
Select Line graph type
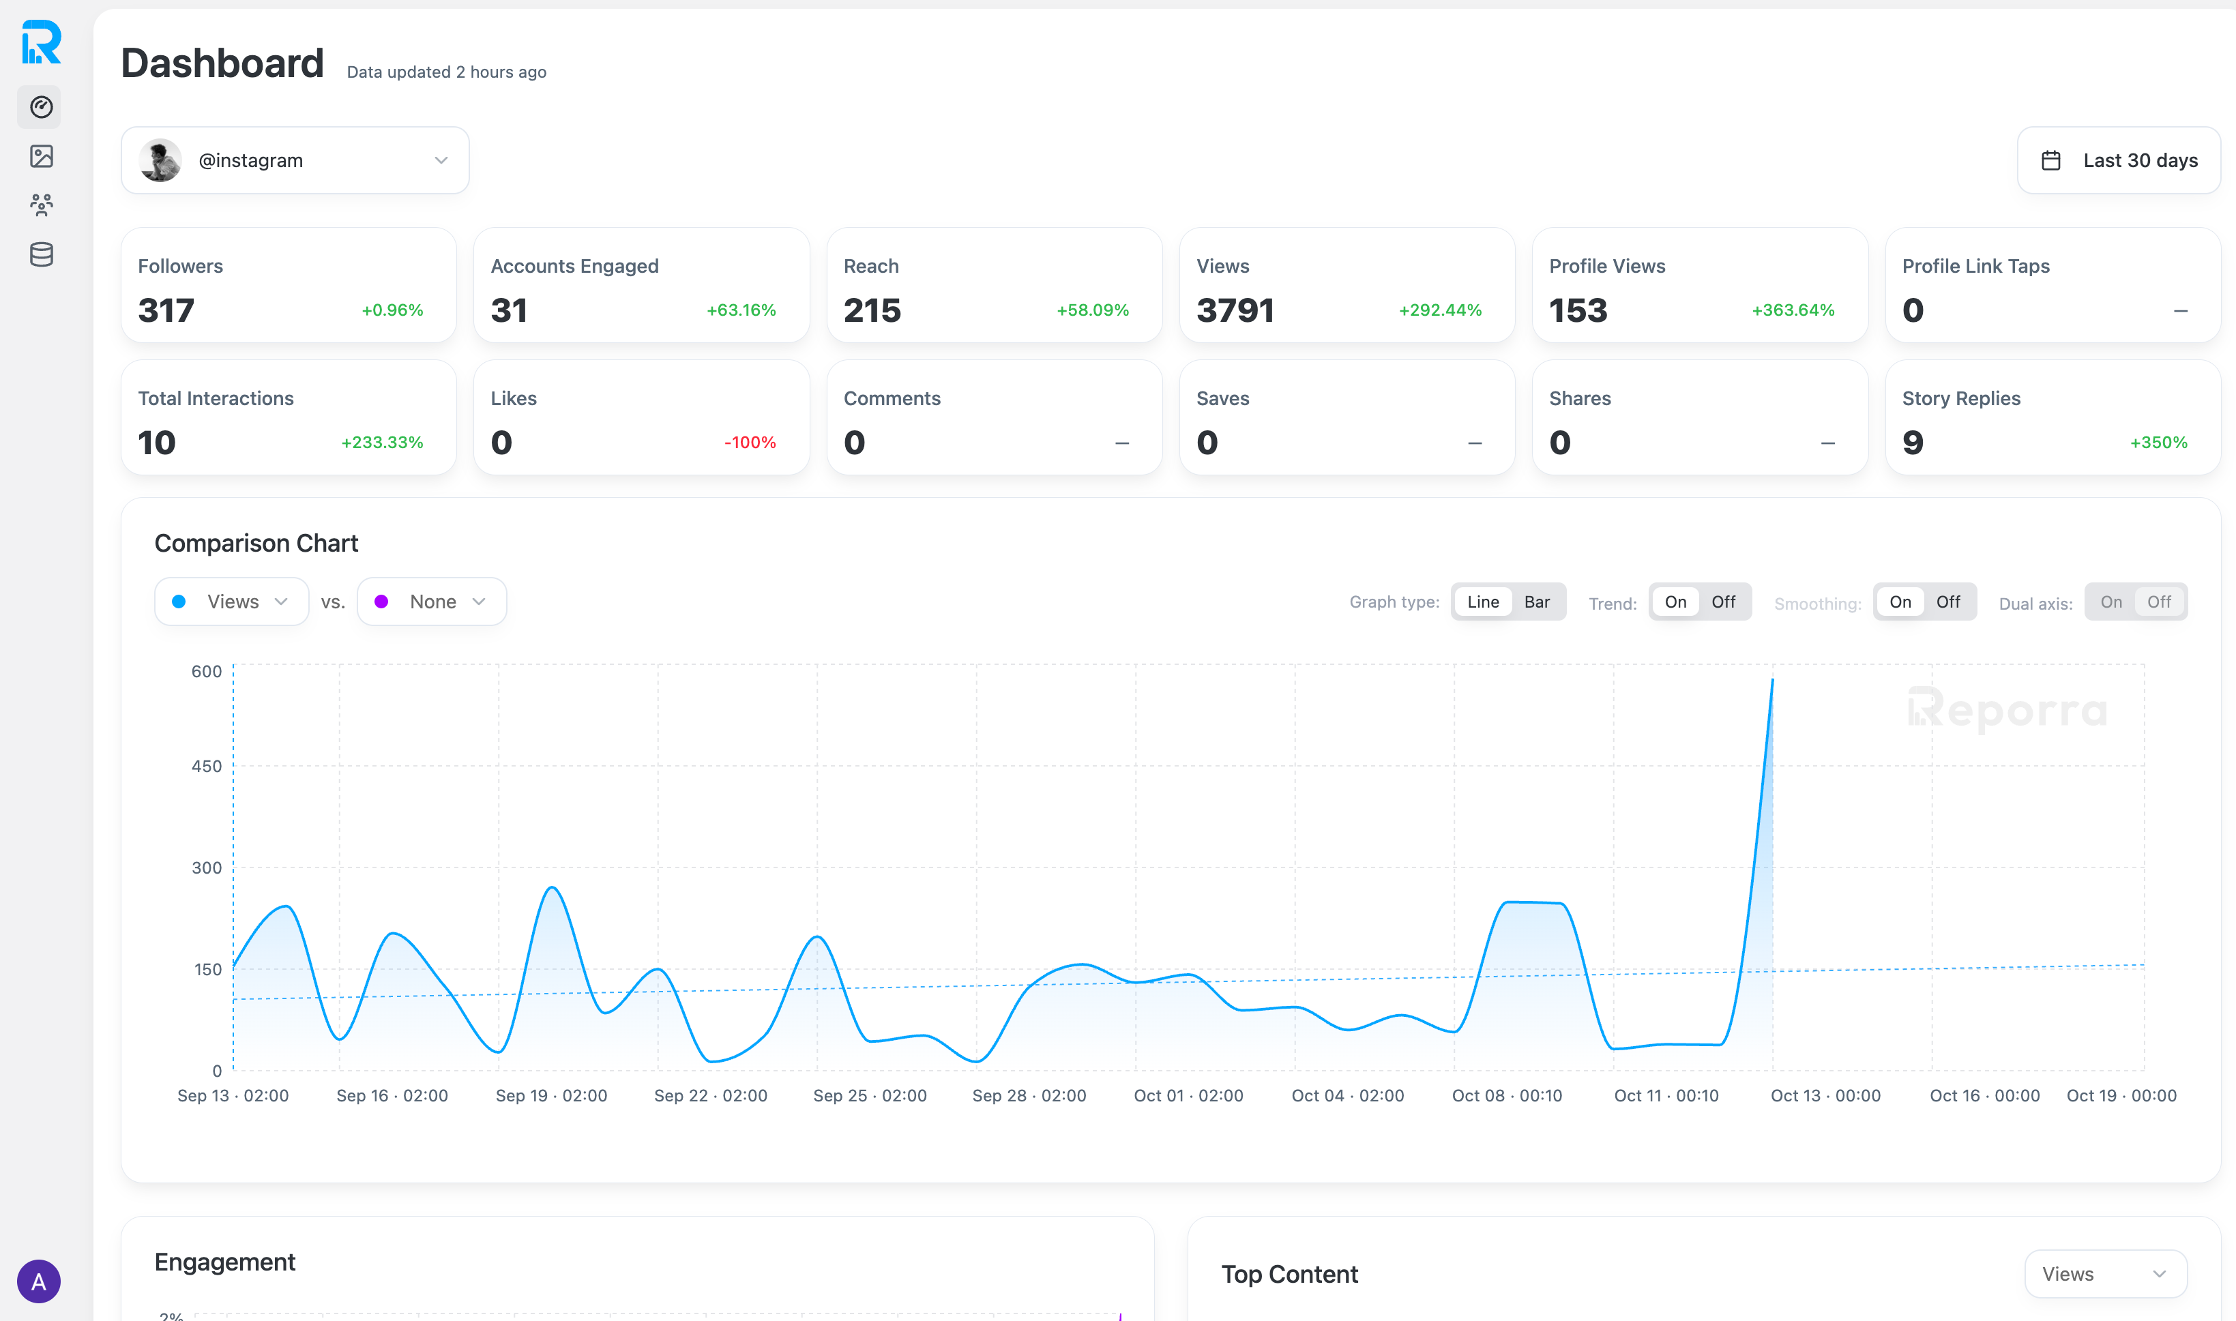click(x=1483, y=602)
